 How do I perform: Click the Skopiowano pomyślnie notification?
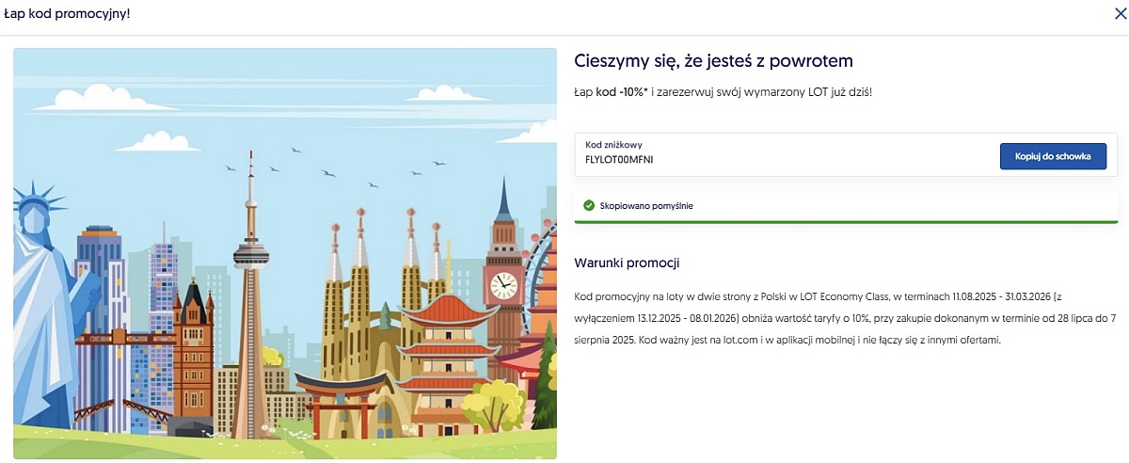point(846,205)
